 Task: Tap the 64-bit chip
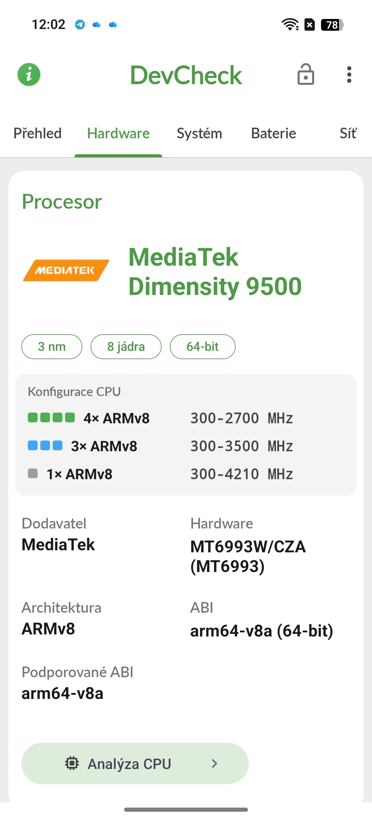[203, 347]
